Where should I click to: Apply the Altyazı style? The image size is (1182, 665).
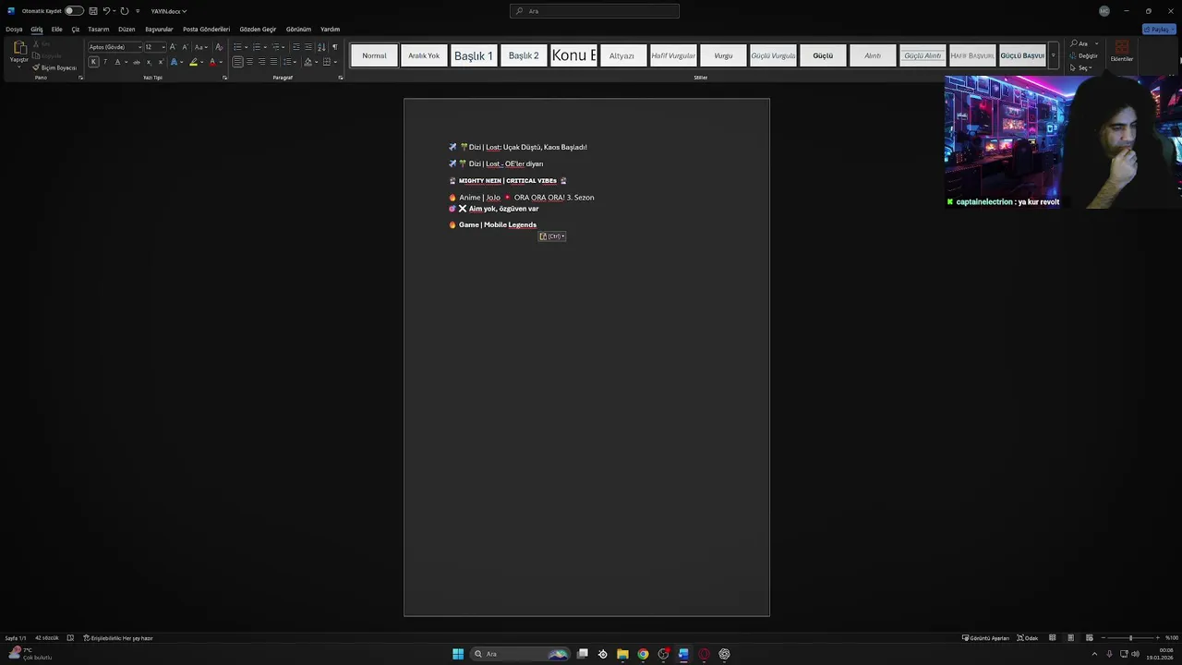621,55
